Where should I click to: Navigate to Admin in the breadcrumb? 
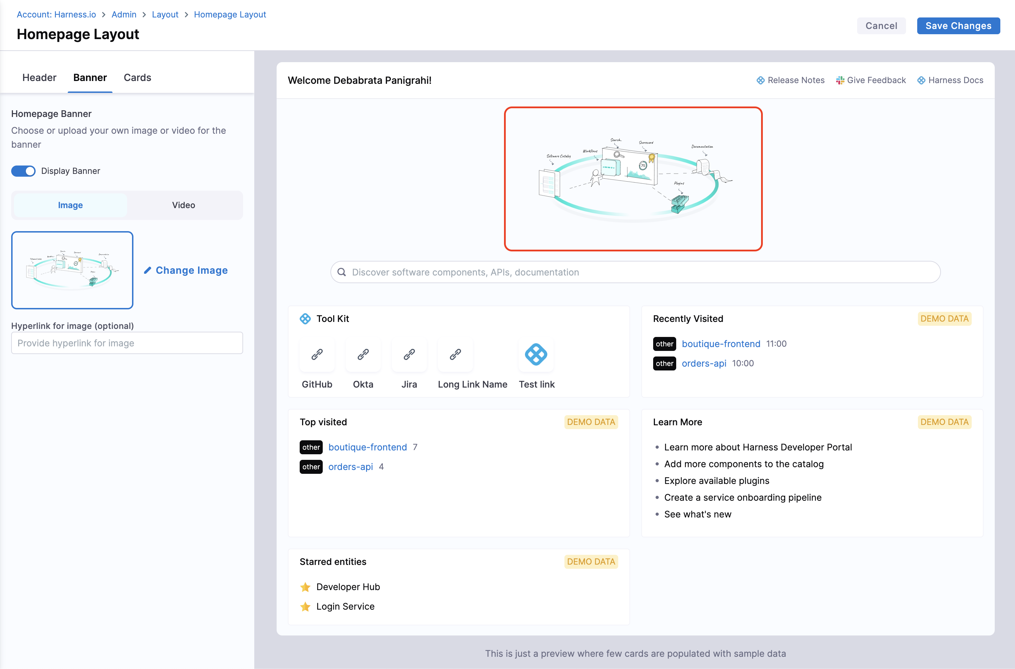124,15
